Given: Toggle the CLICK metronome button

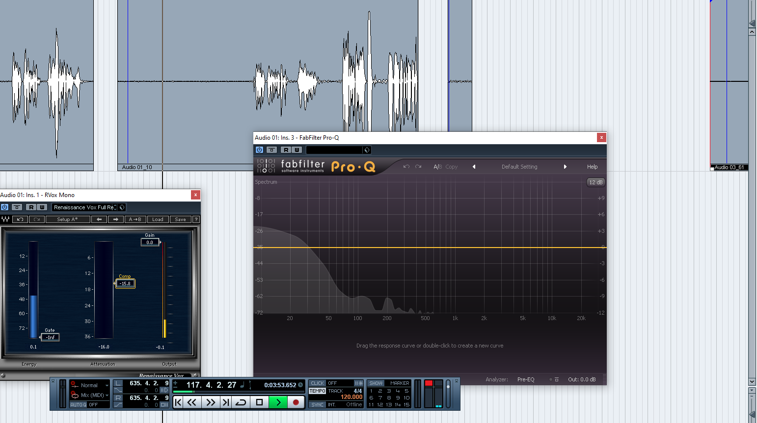Looking at the screenshot, I should point(317,383).
